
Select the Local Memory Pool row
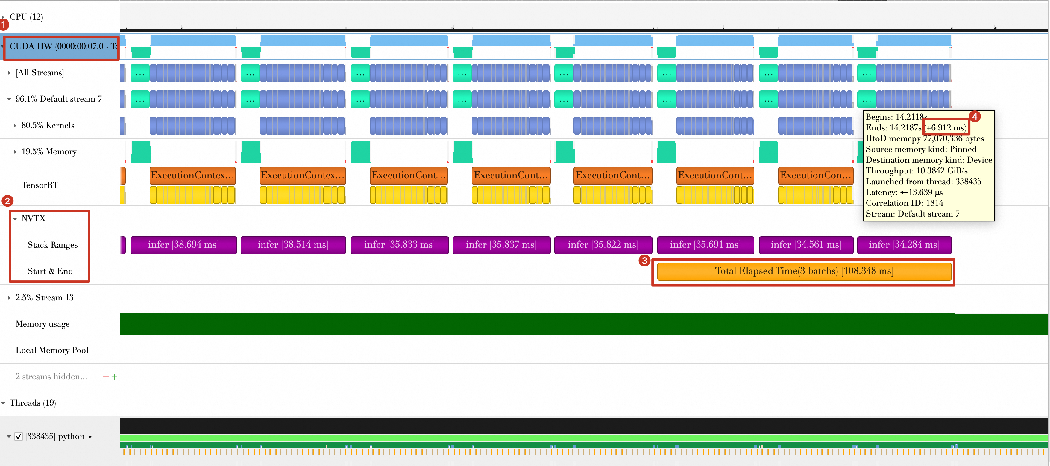[x=52, y=350]
